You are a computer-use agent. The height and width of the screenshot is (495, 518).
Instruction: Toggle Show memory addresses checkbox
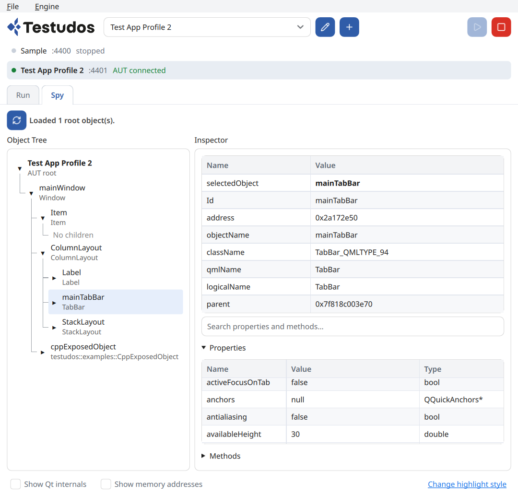[x=106, y=484]
